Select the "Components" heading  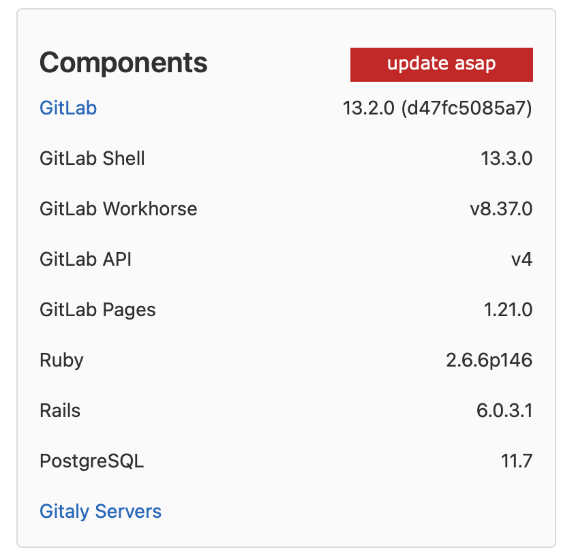coord(123,63)
